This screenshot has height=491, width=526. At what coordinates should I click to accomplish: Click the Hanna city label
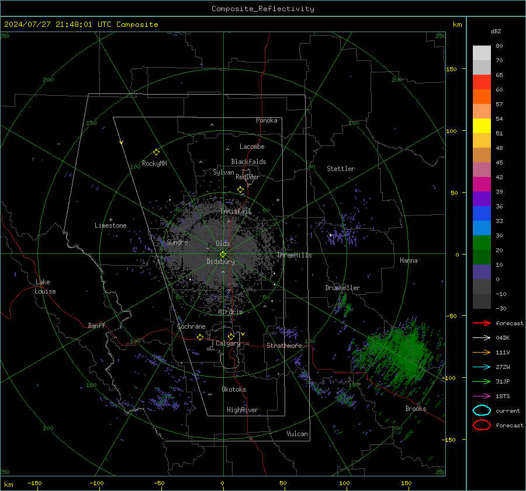click(409, 260)
